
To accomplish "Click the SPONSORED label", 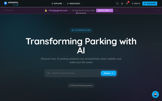I will (x=9, y=11).
